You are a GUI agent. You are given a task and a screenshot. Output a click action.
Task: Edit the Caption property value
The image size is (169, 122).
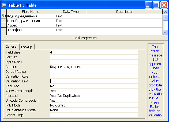pyautogui.click(x=93, y=67)
